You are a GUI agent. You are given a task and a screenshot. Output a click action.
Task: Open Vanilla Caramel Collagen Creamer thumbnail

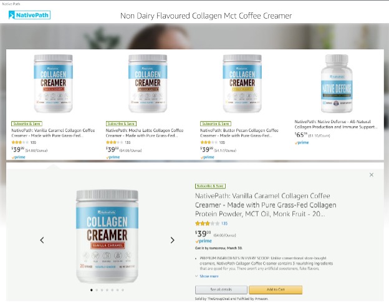[x=54, y=84]
